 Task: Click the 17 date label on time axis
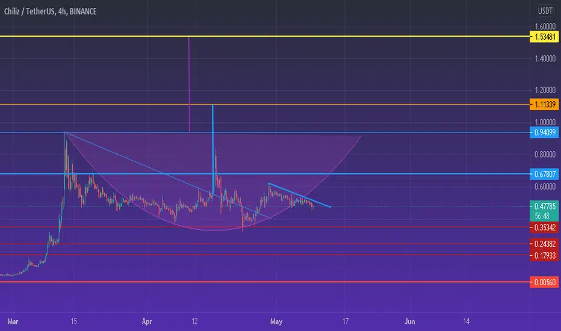pos(346,321)
